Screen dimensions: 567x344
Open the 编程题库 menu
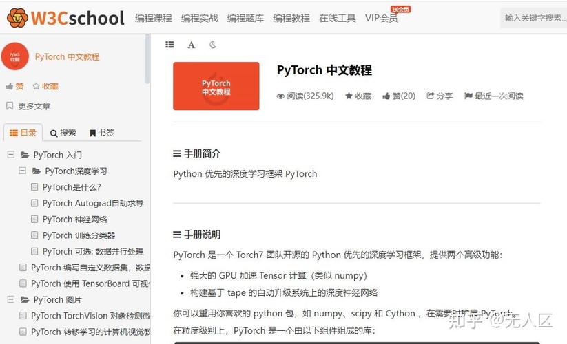pyautogui.click(x=245, y=18)
